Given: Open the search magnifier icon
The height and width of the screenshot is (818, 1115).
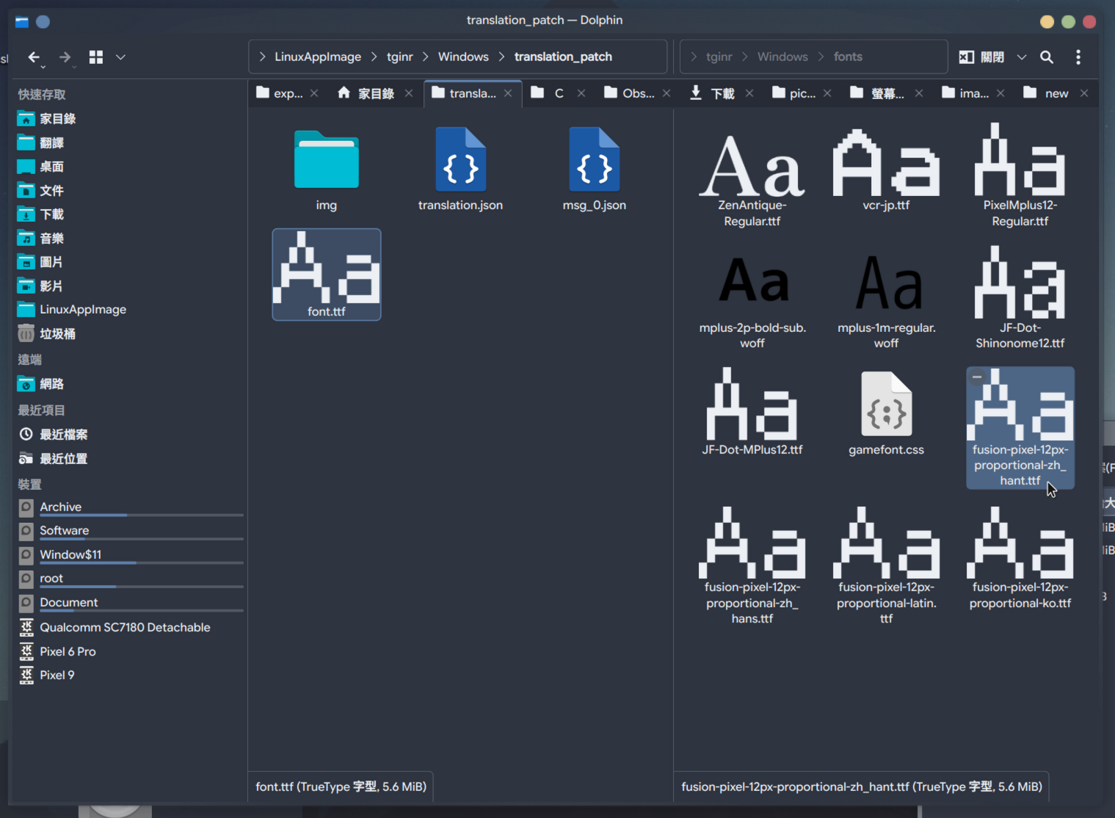Looking at the screenshot, I should click(x=1047, y=57).
